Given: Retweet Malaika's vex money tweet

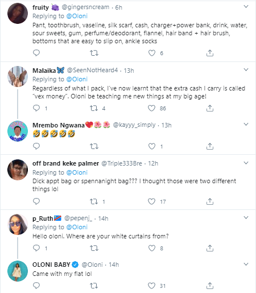Looking at the screenshot, I should pyautogui.click(x=94, y=108).
